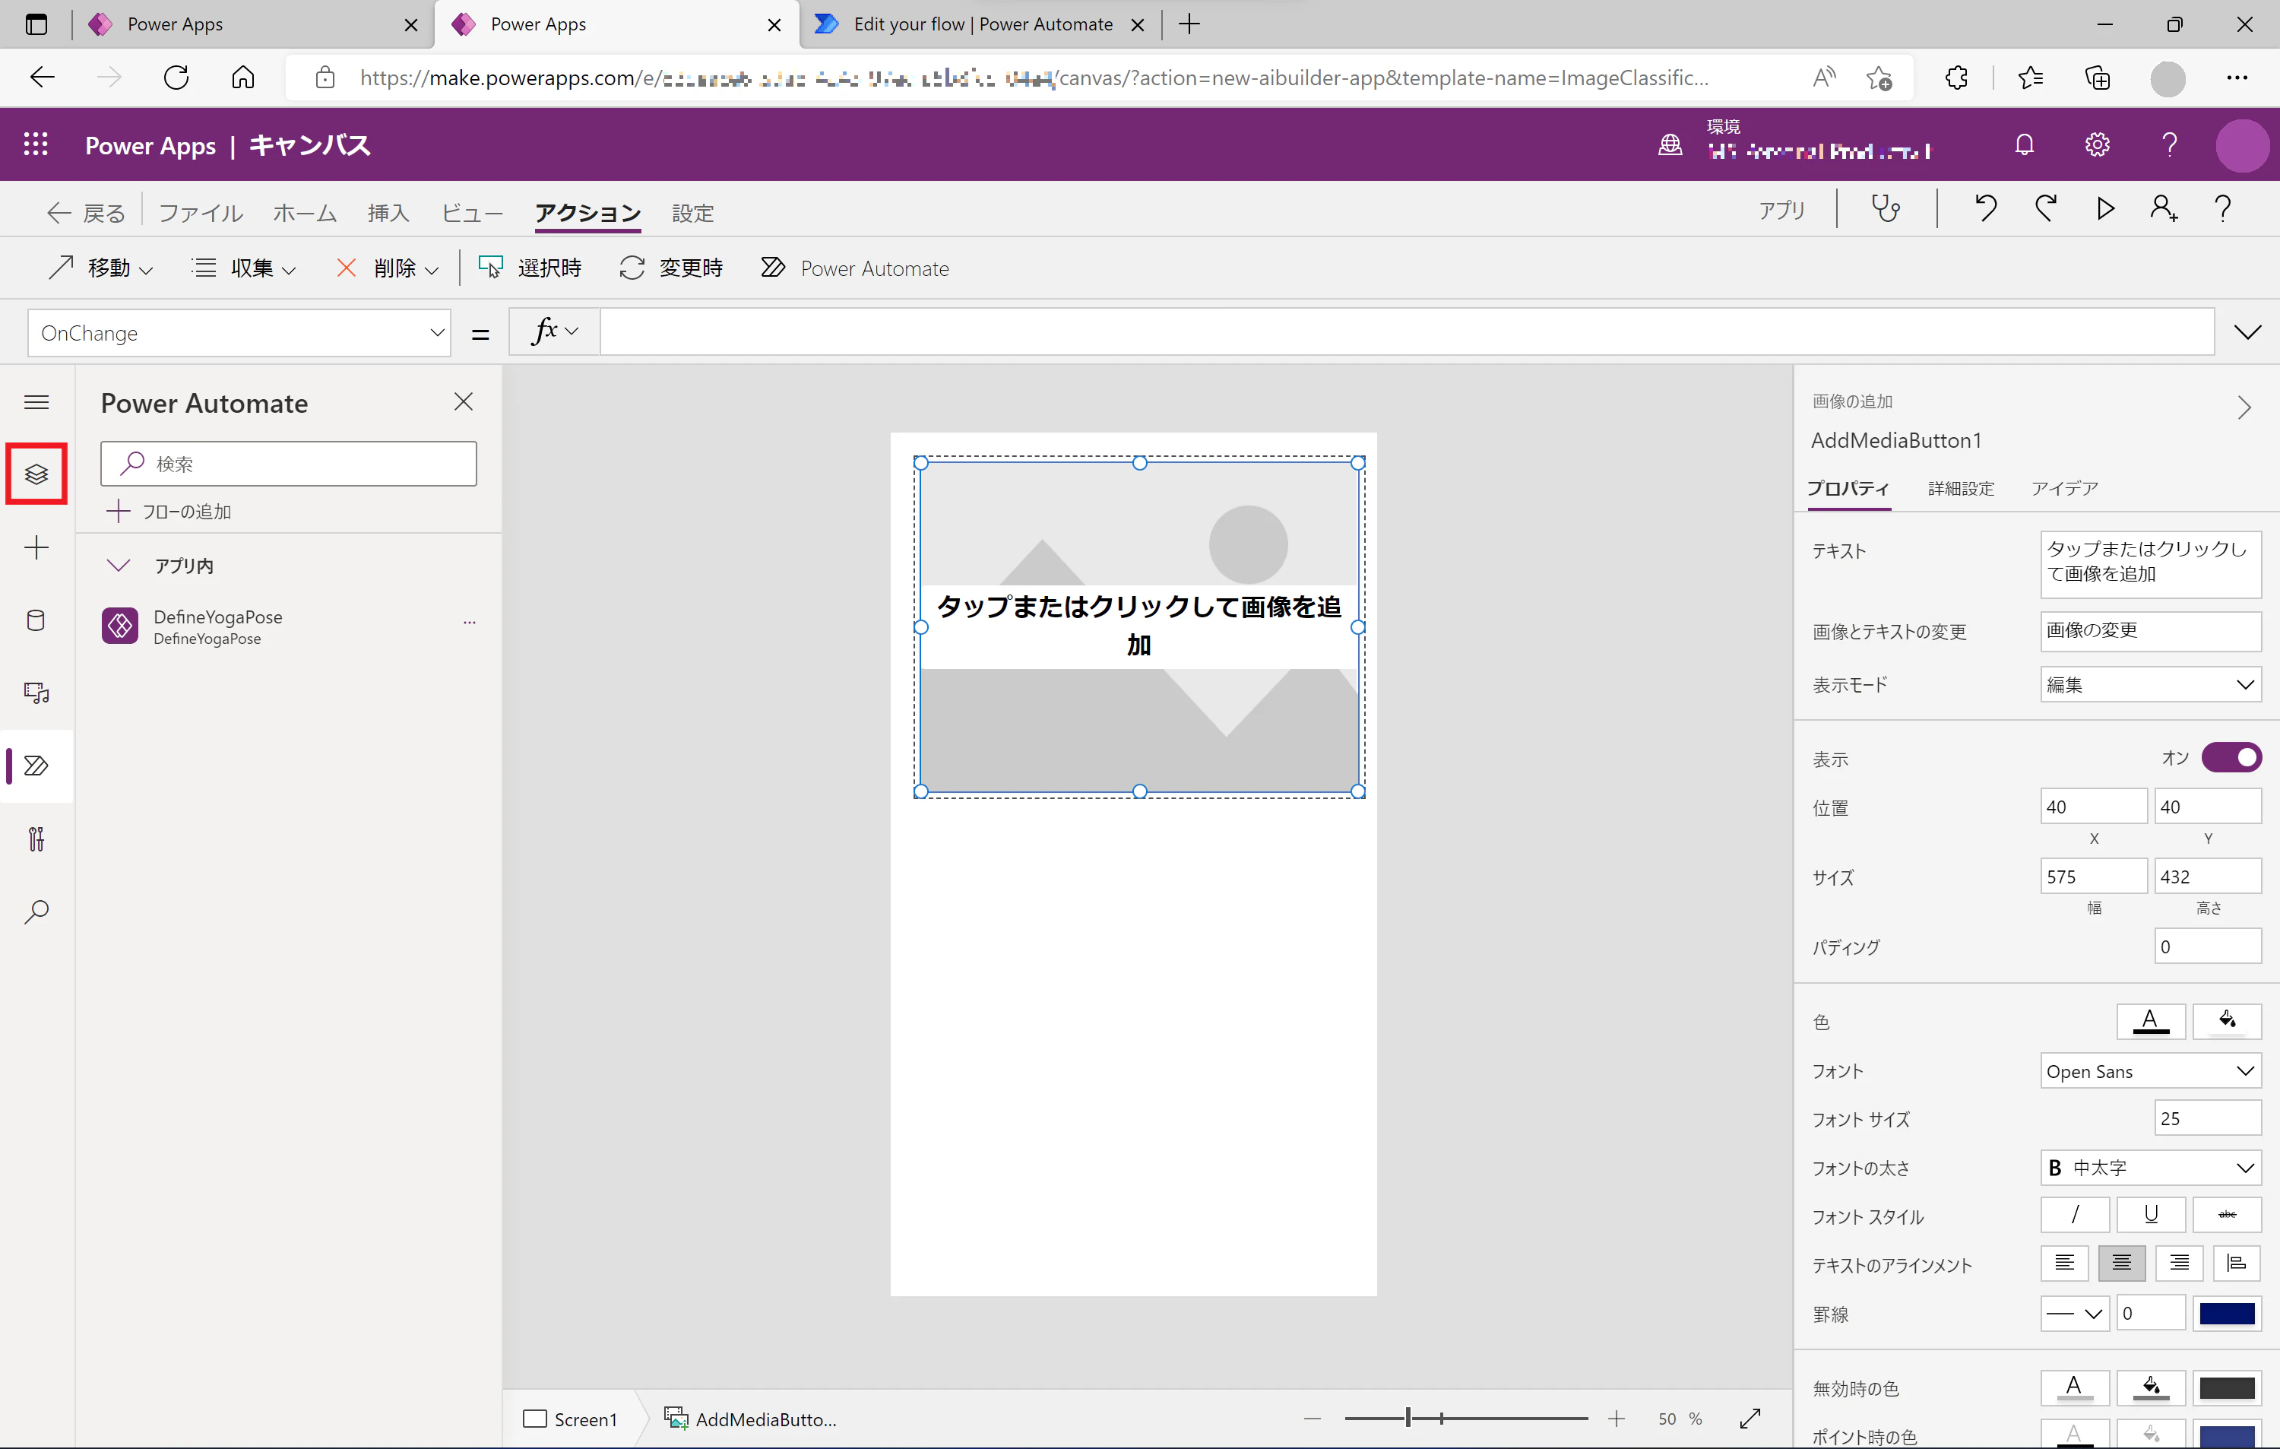Open the Data cylinder icon in sidebar
2280x1449 pixels.
[x=36, y=620]
